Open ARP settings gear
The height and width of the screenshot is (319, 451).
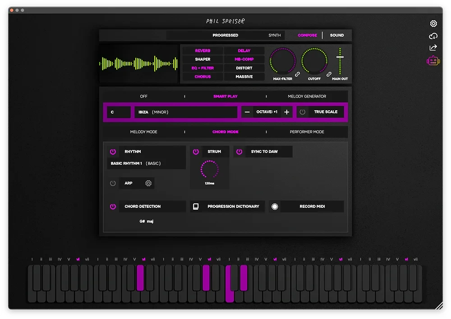coord(148,183)
